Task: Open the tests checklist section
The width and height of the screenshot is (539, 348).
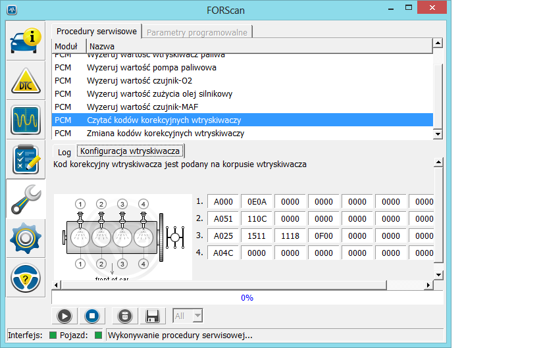Action: pyautogui.click(x=26, y=159)
